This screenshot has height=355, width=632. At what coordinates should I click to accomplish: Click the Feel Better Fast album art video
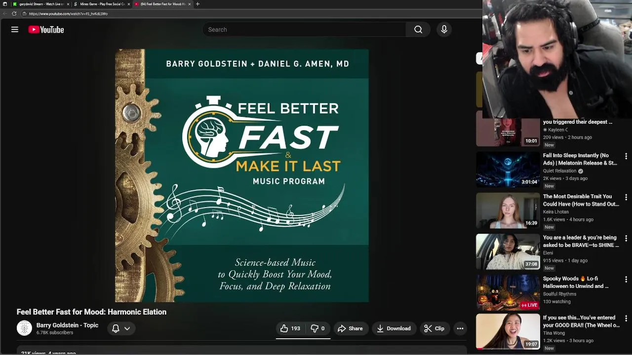242,176
